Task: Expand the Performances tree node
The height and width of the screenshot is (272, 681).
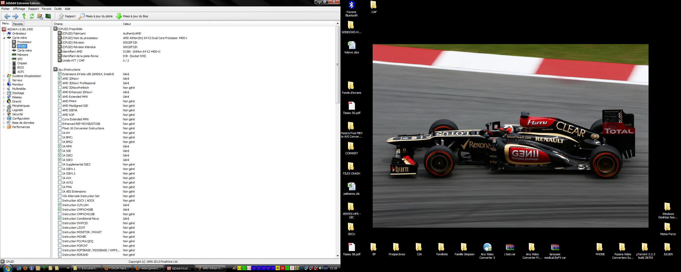Action: tap(4, 127)
